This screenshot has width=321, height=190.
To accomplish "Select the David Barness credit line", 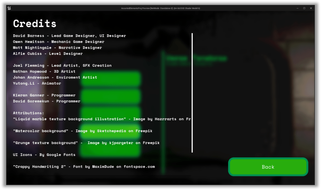I will coord(69,36).
